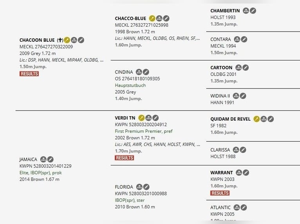Screen dimensions: 300x224
Task: Click the pencil edit icon next to Cindina
Action: (x=146, y=72)
